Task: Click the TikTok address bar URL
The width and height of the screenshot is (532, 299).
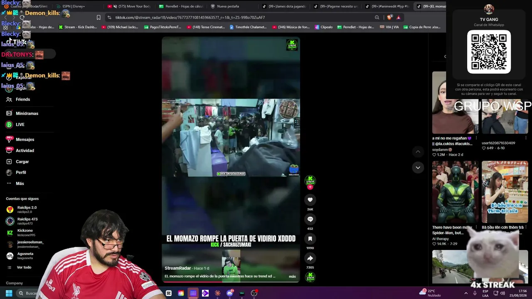Action: tap(190, 17)
